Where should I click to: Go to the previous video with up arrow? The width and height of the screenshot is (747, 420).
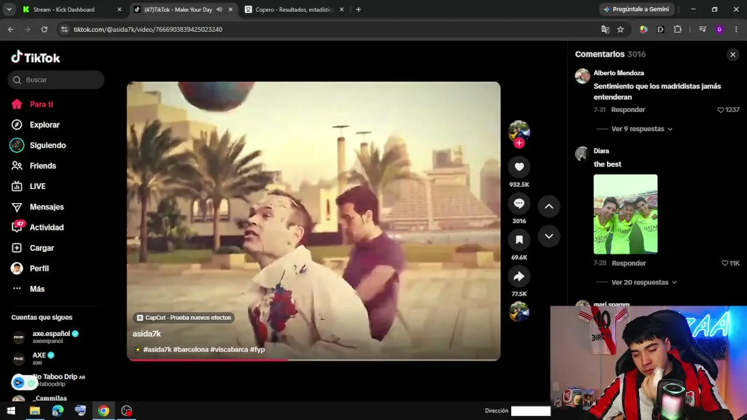point(549,206)
